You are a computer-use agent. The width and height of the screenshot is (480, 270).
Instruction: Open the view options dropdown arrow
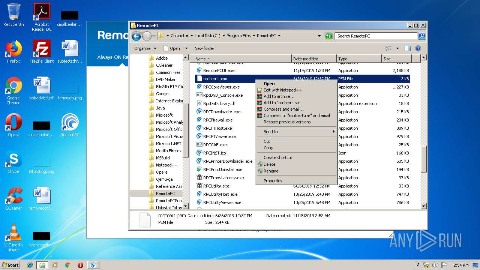[x=397, y=48]
